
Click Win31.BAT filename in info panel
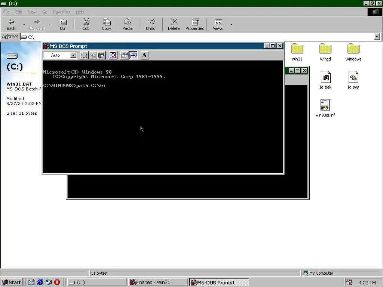[19, 84]
